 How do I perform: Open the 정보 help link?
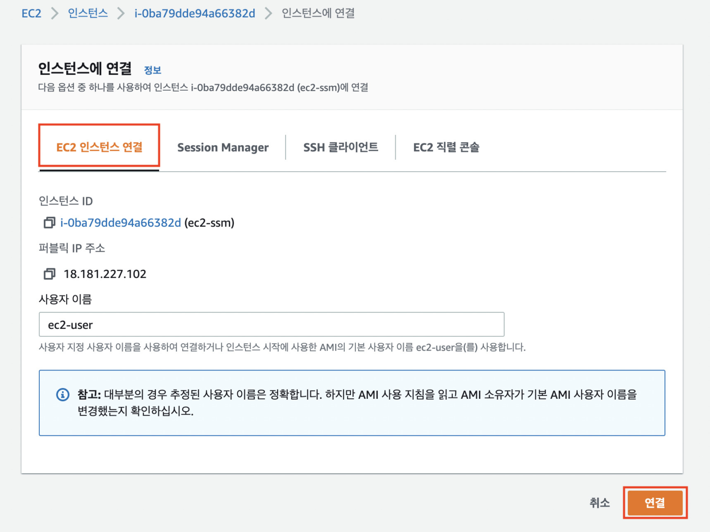(153, 69)
